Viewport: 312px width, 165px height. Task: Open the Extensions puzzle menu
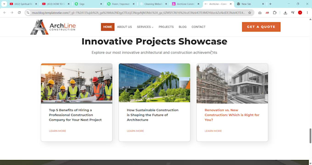coord(274,13)
